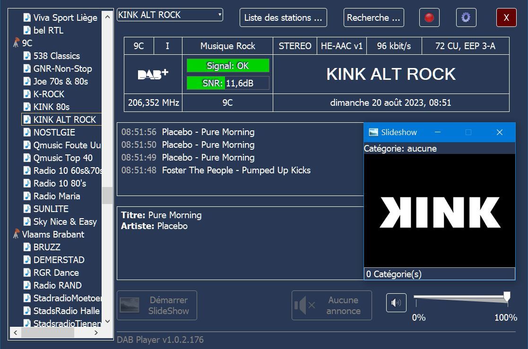Click the 'Musique Rock' genre cell
The image size is (528, 349).
[228, 46]
